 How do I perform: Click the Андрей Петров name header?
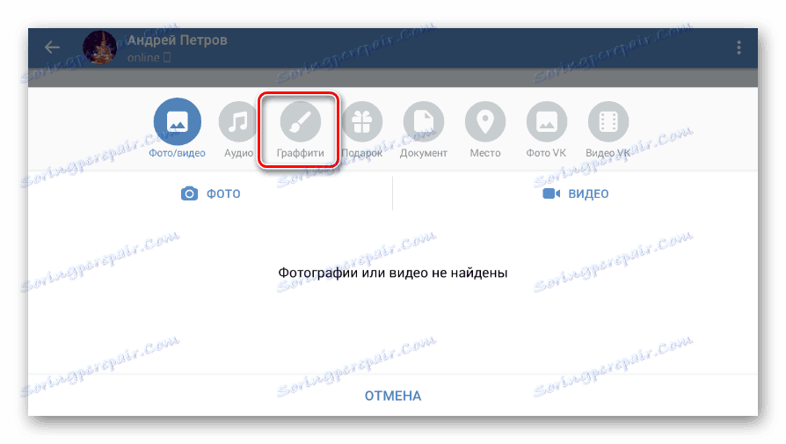tap(177, 40)
